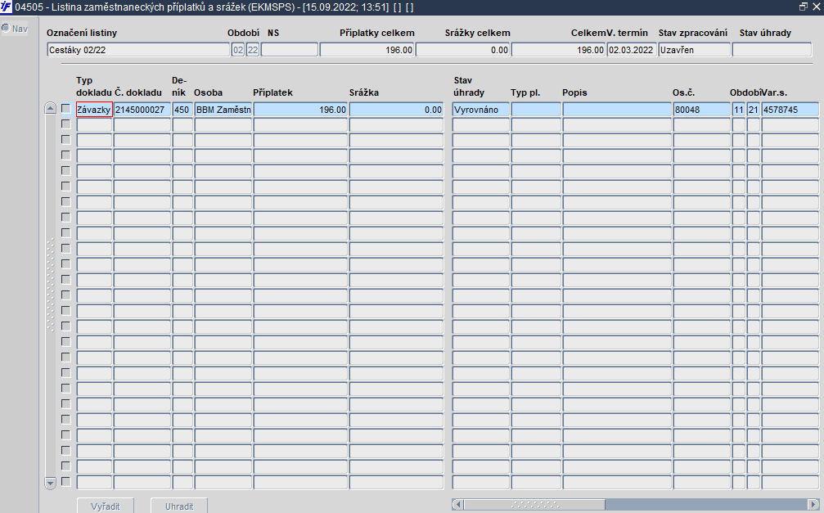The image size is (824, 513).
Task: Click the horizontal scrollbar left arrow
Action: tap(457, 505)
